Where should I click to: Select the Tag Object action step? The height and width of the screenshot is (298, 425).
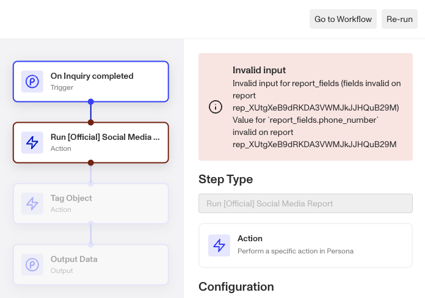coord(91,203)
